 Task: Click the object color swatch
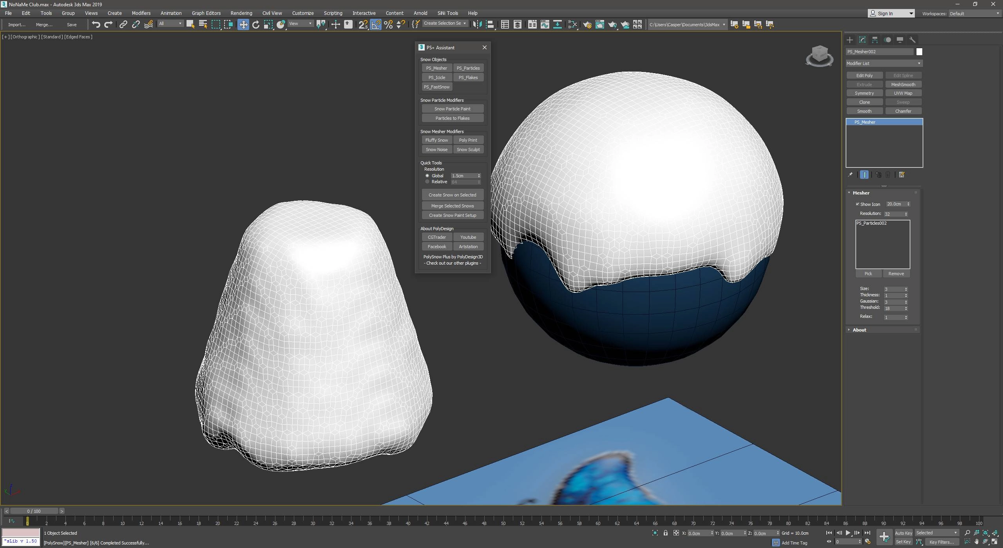pos(919,52)
